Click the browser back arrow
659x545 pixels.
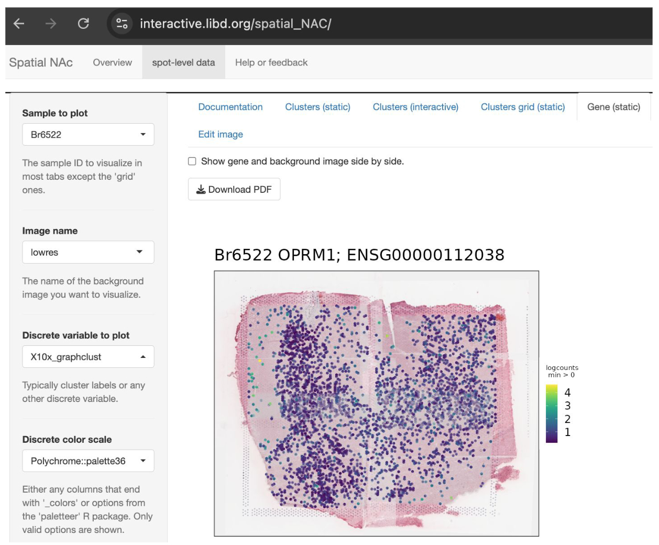[x=19, y=24]
